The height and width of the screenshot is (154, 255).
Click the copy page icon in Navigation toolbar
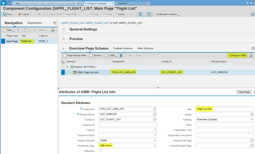[x=25, y=30]
